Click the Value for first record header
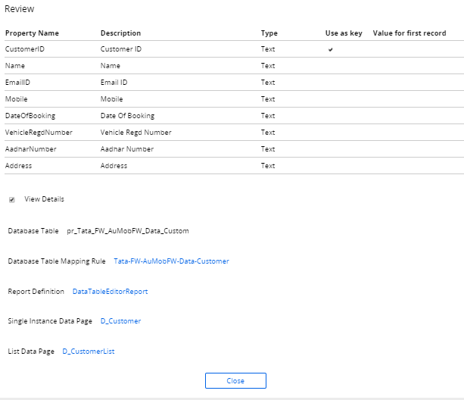The width and height of the screenshot is (464, 400). (409, 33)
